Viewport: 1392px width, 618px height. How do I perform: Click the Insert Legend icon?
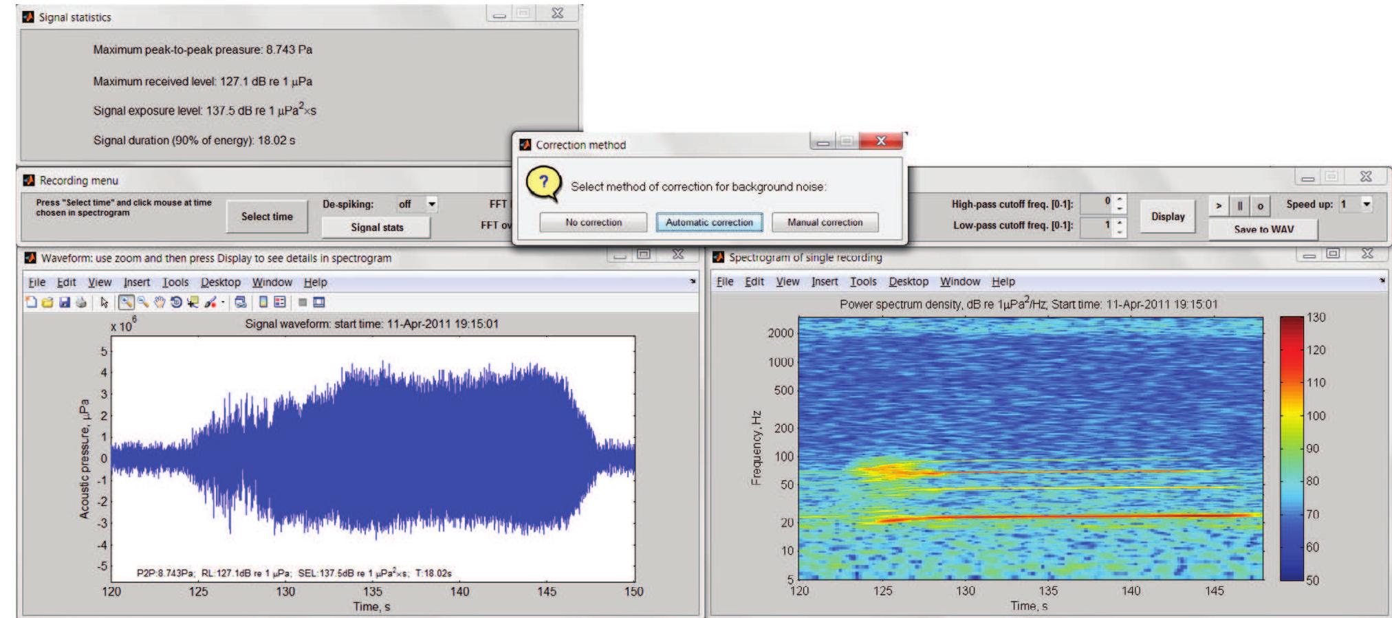click(x=279, y=302)
